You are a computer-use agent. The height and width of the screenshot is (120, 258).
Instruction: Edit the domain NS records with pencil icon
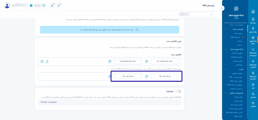click(x=47, y=62)
